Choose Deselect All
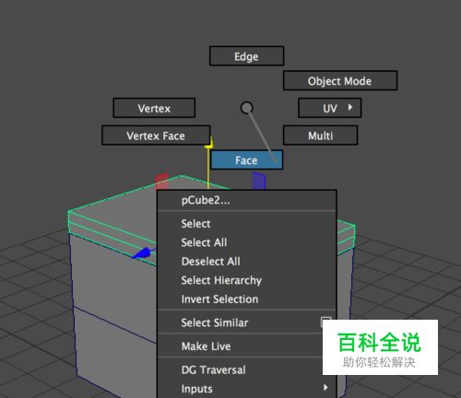Screen dimensions: 461x398 [x=247, y=262]
